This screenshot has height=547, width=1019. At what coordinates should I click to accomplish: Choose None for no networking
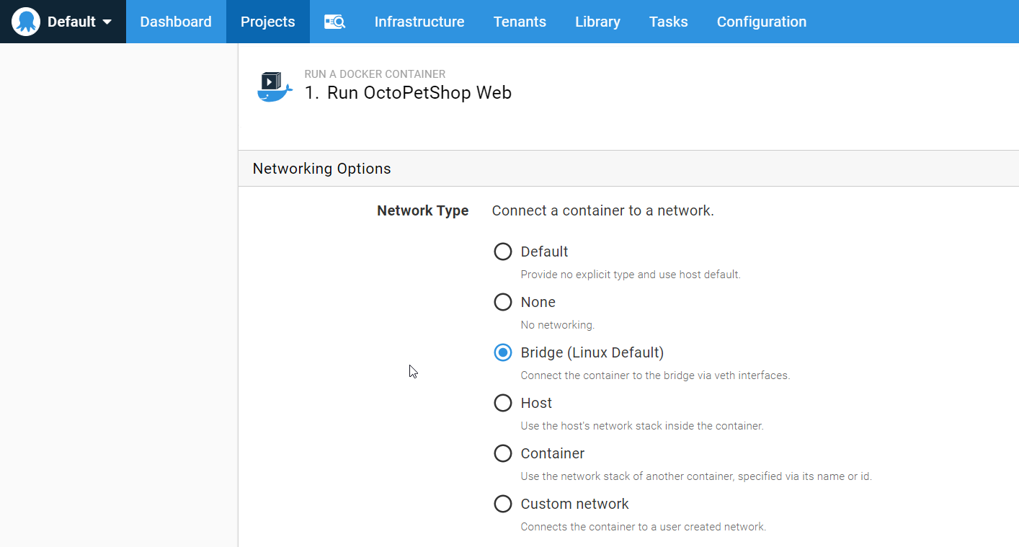503,302
